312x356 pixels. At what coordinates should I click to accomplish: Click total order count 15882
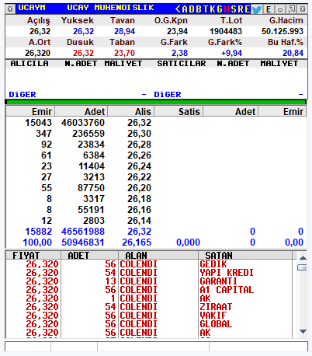point(39,232)
